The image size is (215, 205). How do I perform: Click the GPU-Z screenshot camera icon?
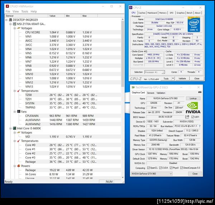point(200,92)
